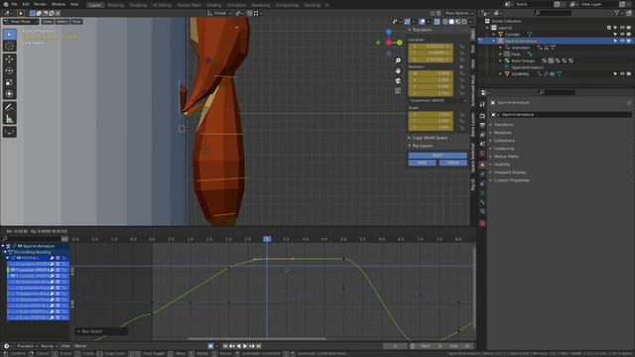The width and height of the screenshot is (635, 357).
Task: Toggle visibility of FOOT.IK.L channel group
Action: (19, 258)
